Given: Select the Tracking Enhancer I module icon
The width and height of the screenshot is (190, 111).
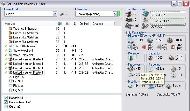Looking at the screenshot, I should tap(11, 29).
